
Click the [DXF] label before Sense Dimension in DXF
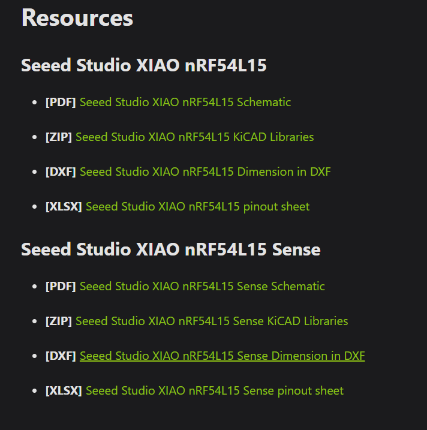tap(61, 356)
